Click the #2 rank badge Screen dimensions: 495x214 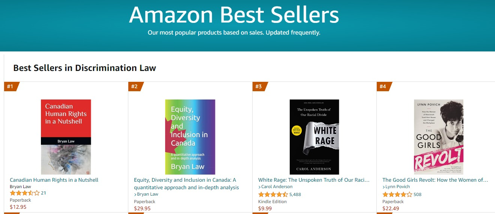(x=134, y=87)
